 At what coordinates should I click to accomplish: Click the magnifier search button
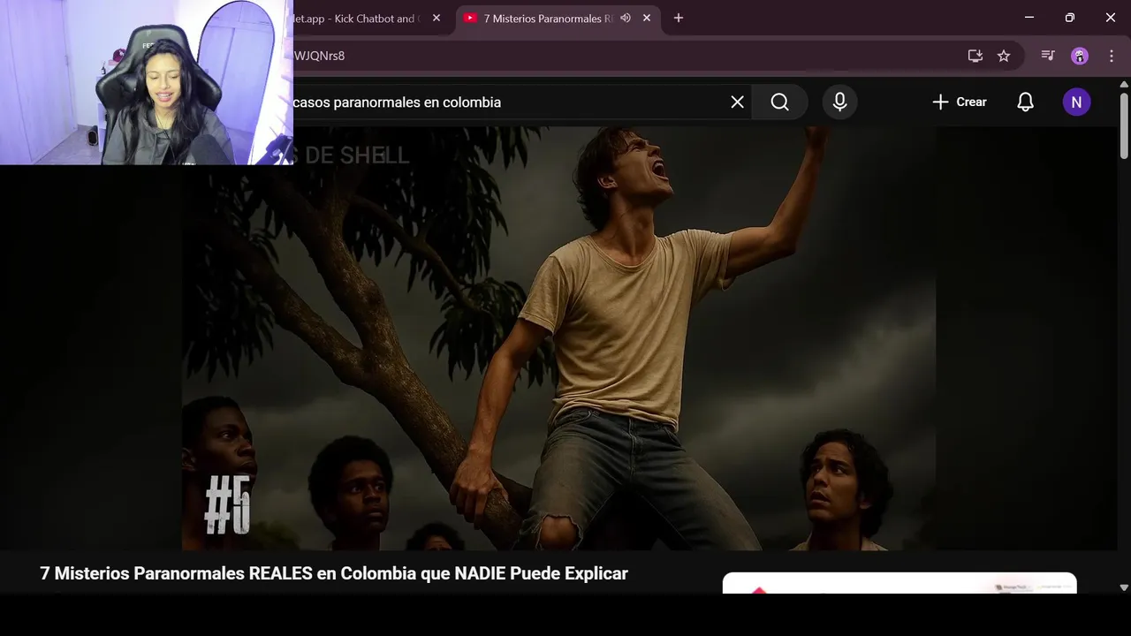[779, 102]
